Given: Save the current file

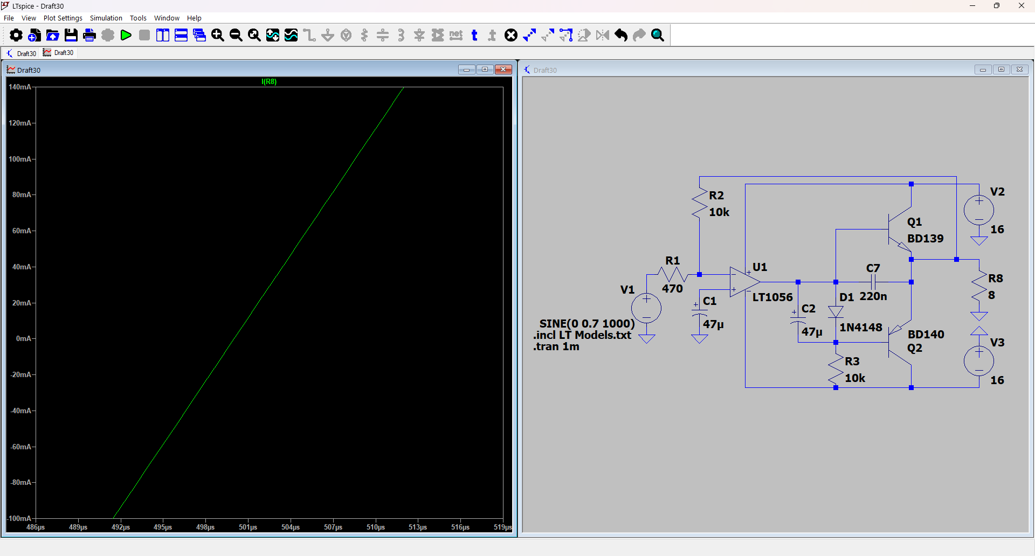Looking at the screenshot, I should (x=71, y=36).
